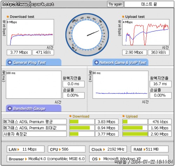Image resolution: width=175 pixels, height=166 pixels.
Task: Open the bcpark.net URL link
Action: click(28, 4)
